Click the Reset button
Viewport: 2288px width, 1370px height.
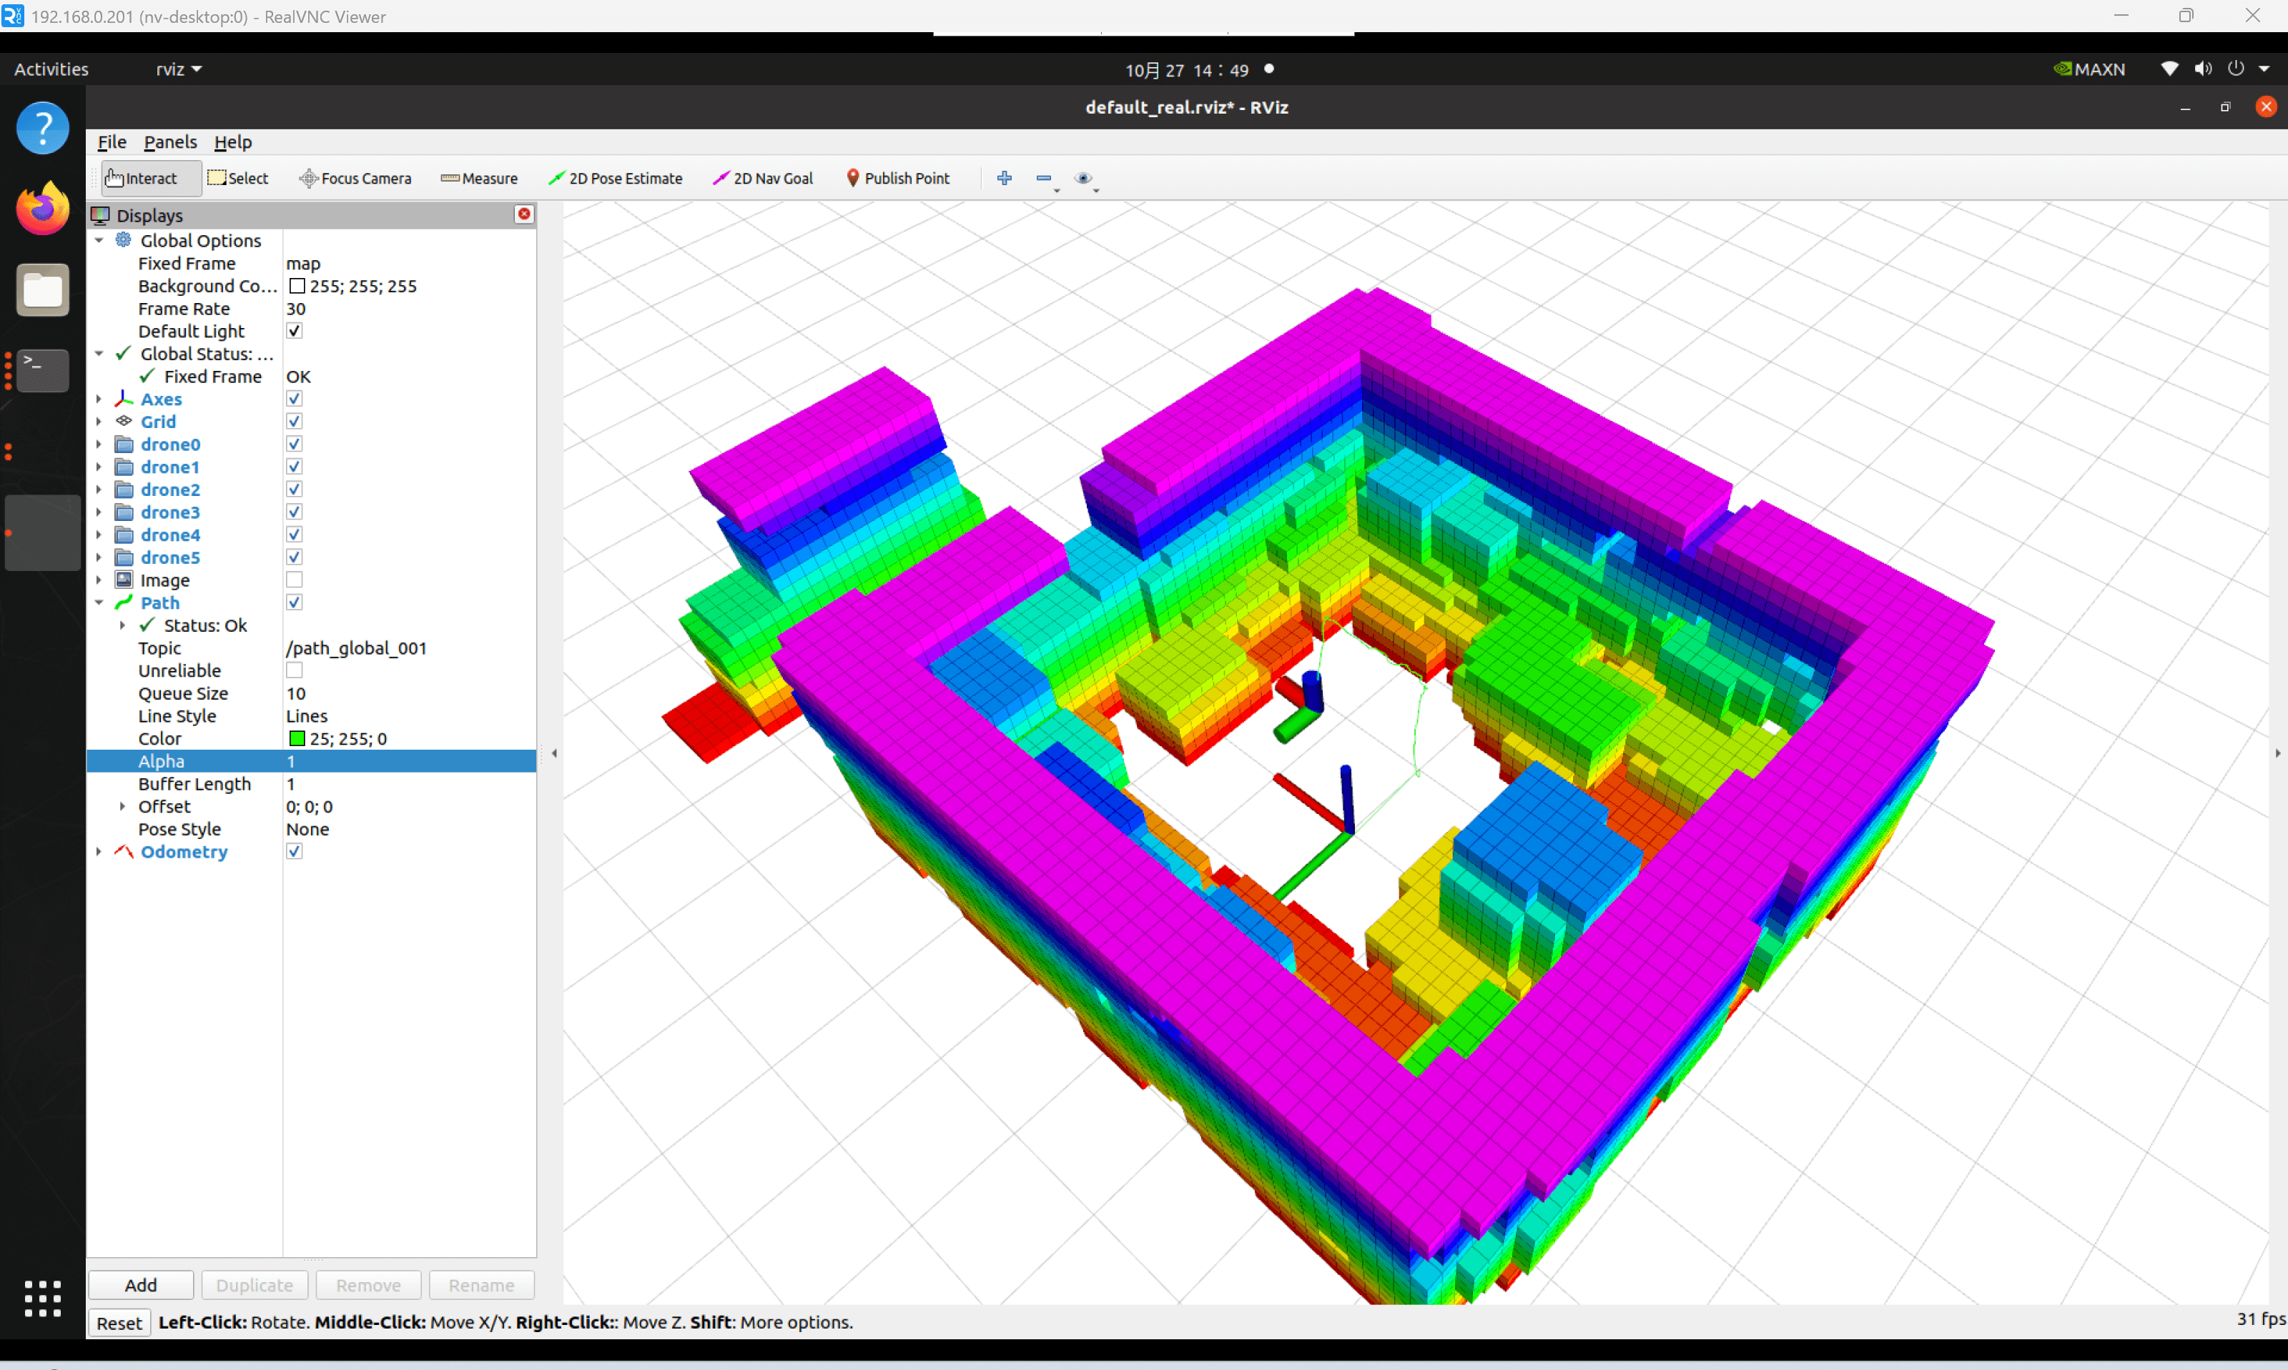point(119,1323)
